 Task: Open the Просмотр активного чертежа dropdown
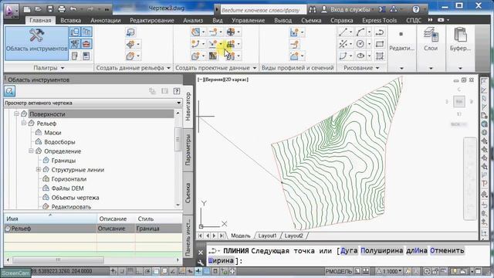93,103
